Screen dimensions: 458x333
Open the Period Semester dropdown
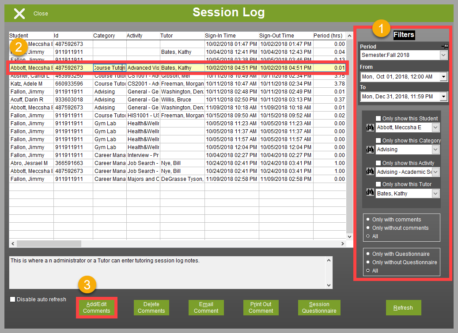point(443,55)
